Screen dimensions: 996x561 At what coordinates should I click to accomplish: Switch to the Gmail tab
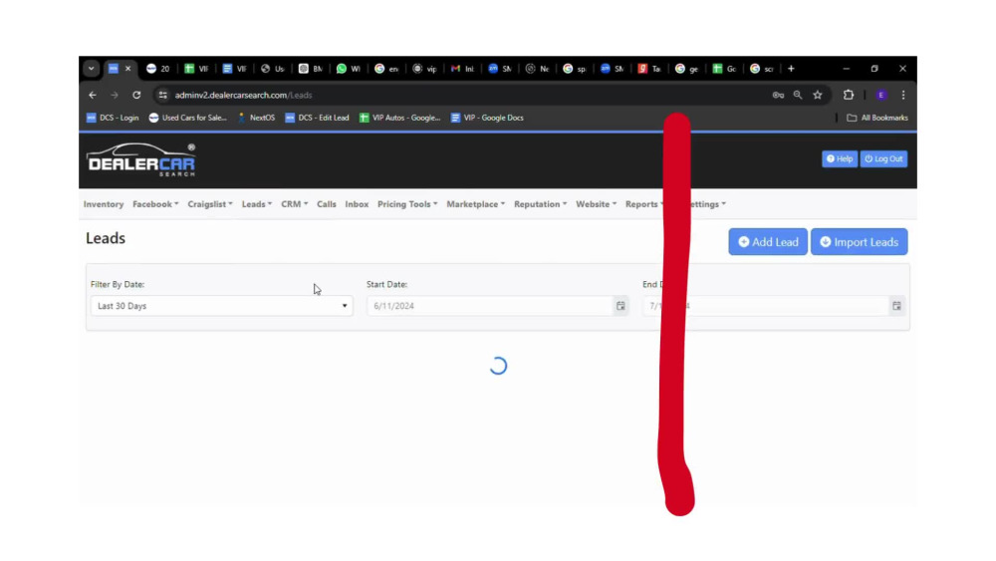click(x=462, y=69)
